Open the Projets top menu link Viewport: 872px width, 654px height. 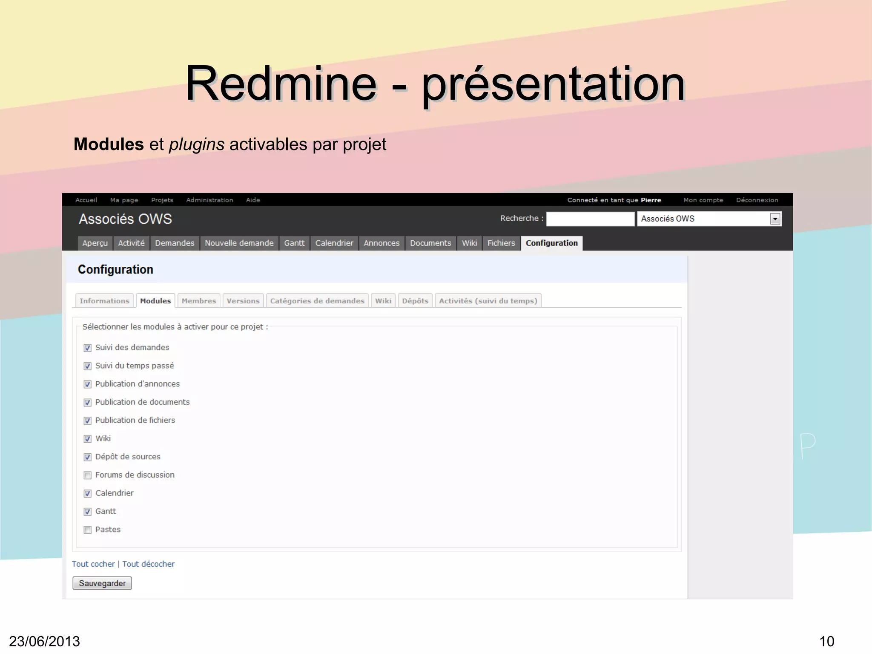click(162, 200)
